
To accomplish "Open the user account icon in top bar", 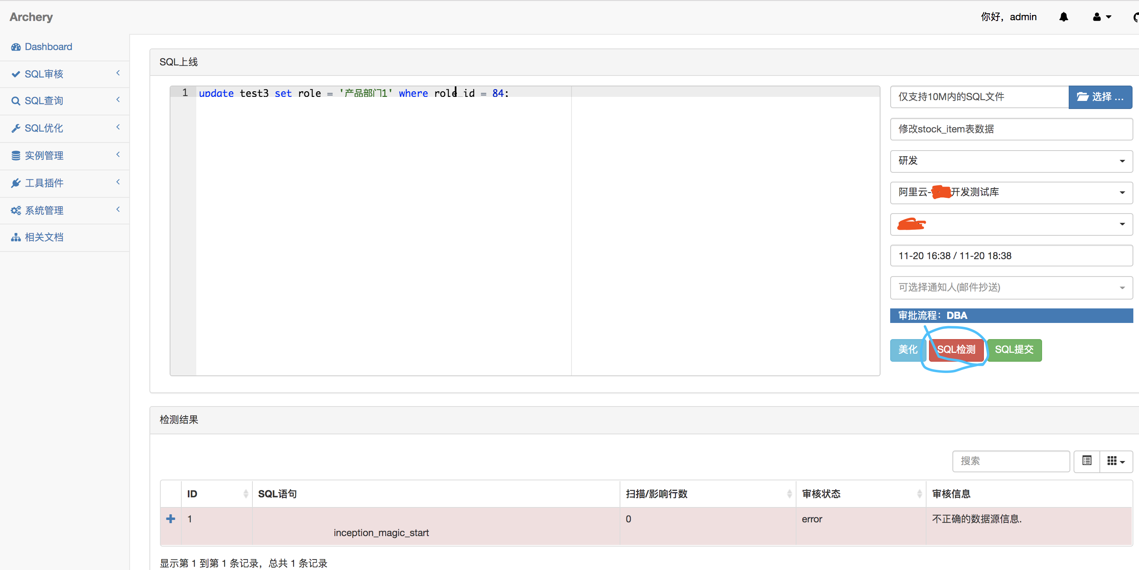I will point(1097,17).
